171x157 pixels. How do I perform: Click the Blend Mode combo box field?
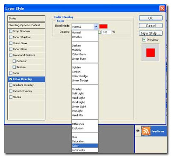[85, 27]
